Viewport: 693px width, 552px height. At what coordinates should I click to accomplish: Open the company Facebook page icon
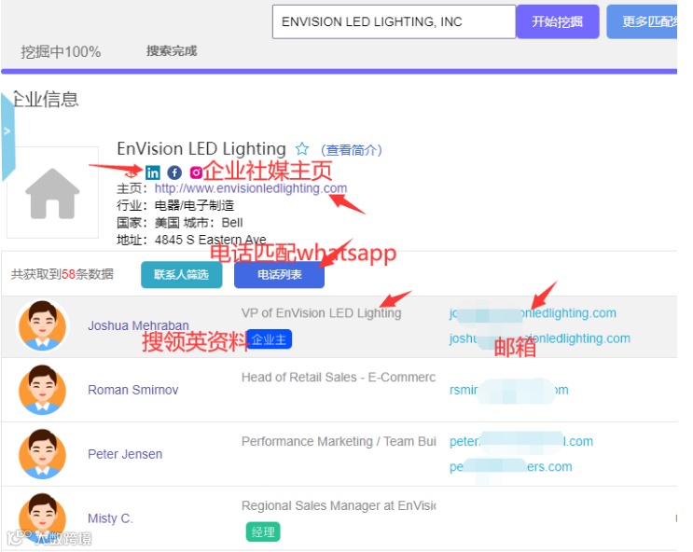coord(174,172)
